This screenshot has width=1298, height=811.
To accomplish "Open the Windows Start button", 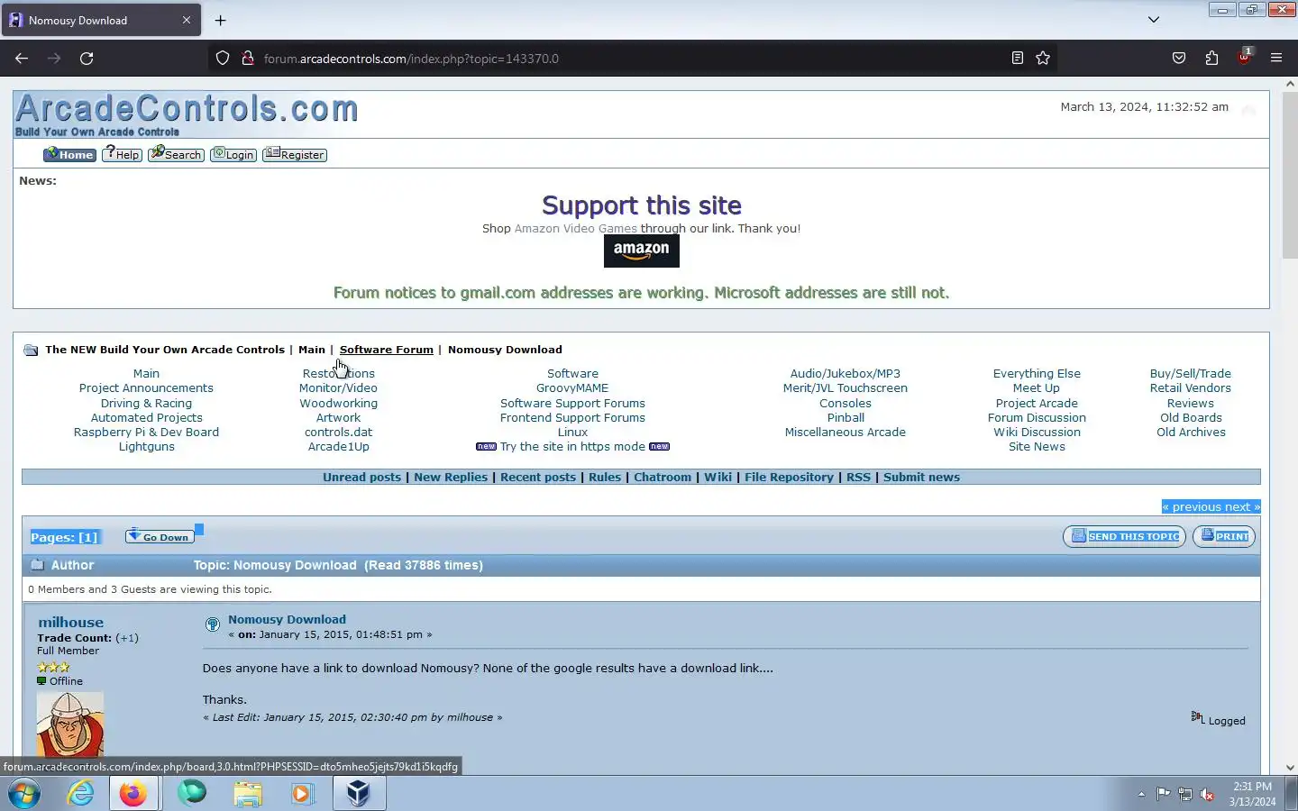I will coord(24,793).
